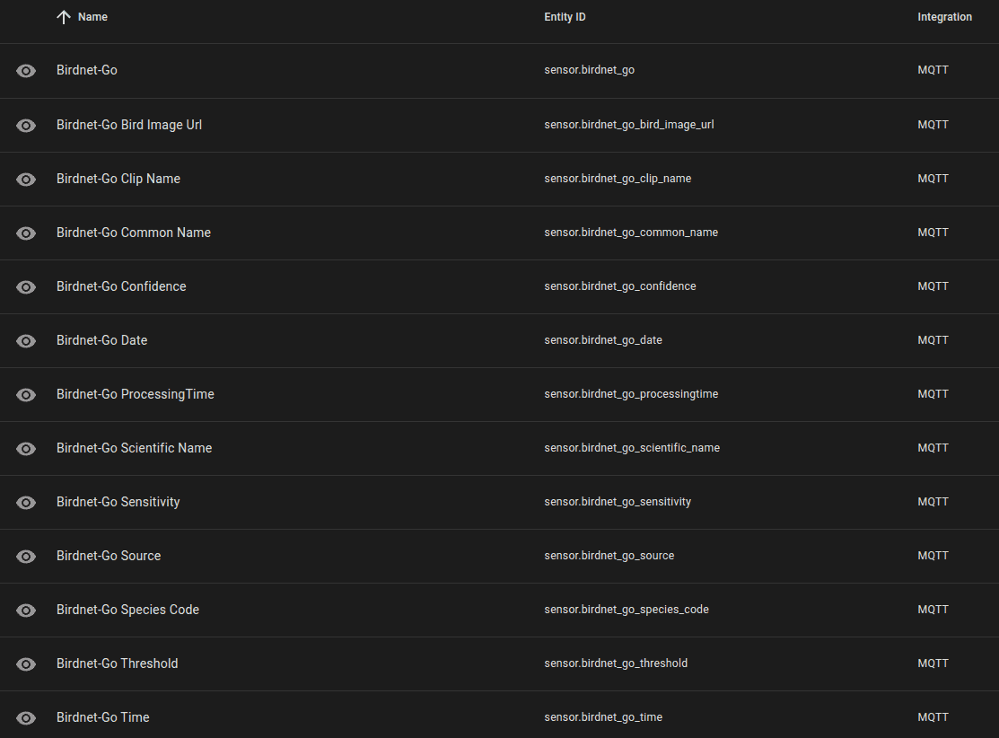Click the ascending sort arrow beside Name
Viewport: 999px width, 738px height.
(63, 17)
